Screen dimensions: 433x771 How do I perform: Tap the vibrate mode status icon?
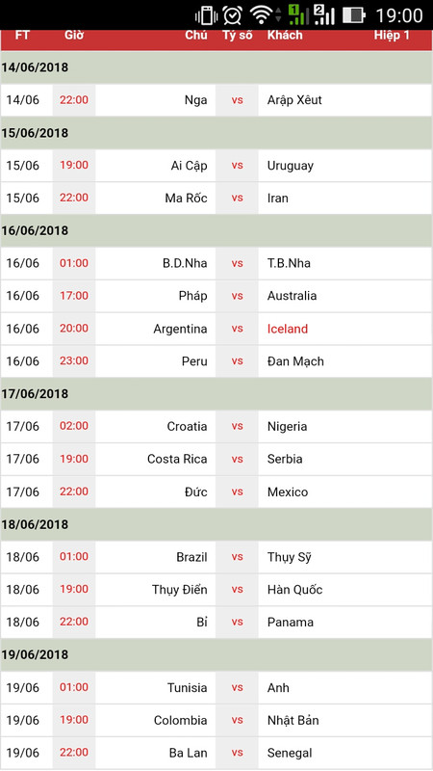(x=206, y=15)
